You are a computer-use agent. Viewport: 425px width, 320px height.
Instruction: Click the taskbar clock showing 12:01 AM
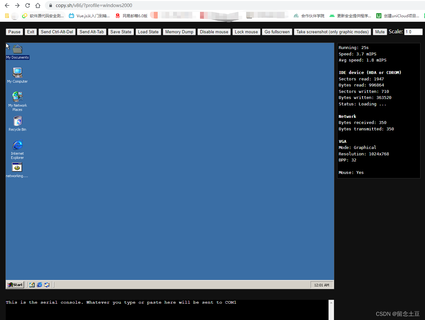[321, 285]
